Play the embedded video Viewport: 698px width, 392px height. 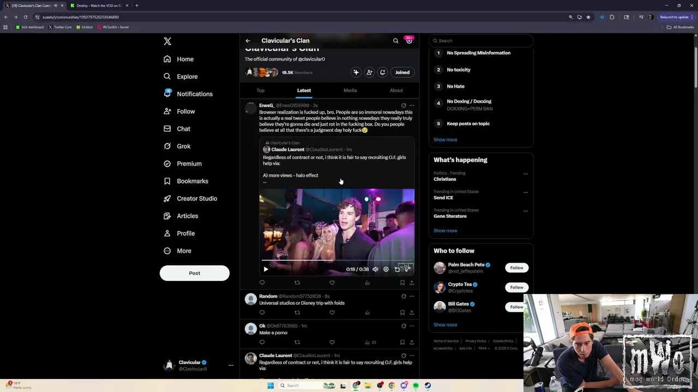point(266,269)
